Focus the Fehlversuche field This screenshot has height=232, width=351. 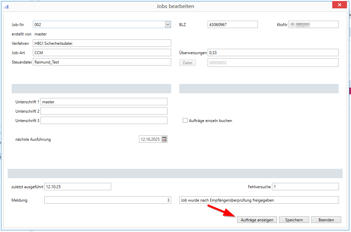[305, 187]
